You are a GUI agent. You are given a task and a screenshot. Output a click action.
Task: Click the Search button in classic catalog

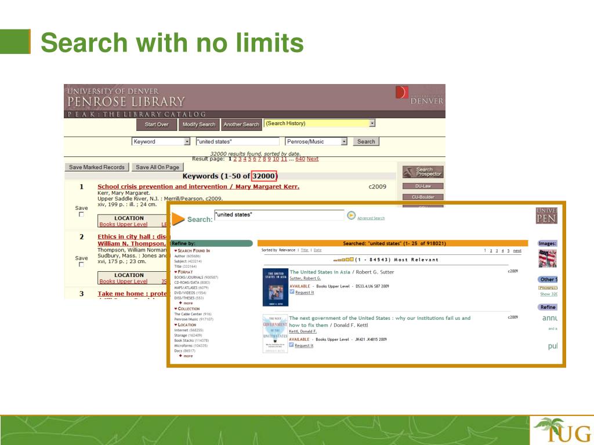366,141
